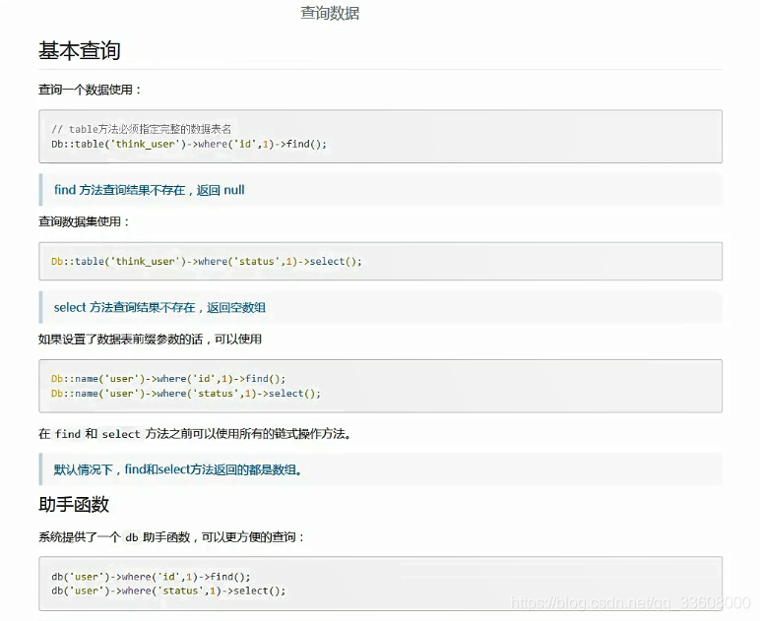Viewport: 760px width, 621px height.
Task: Click the heading 基本查询
Action: (x=80, y=51)
